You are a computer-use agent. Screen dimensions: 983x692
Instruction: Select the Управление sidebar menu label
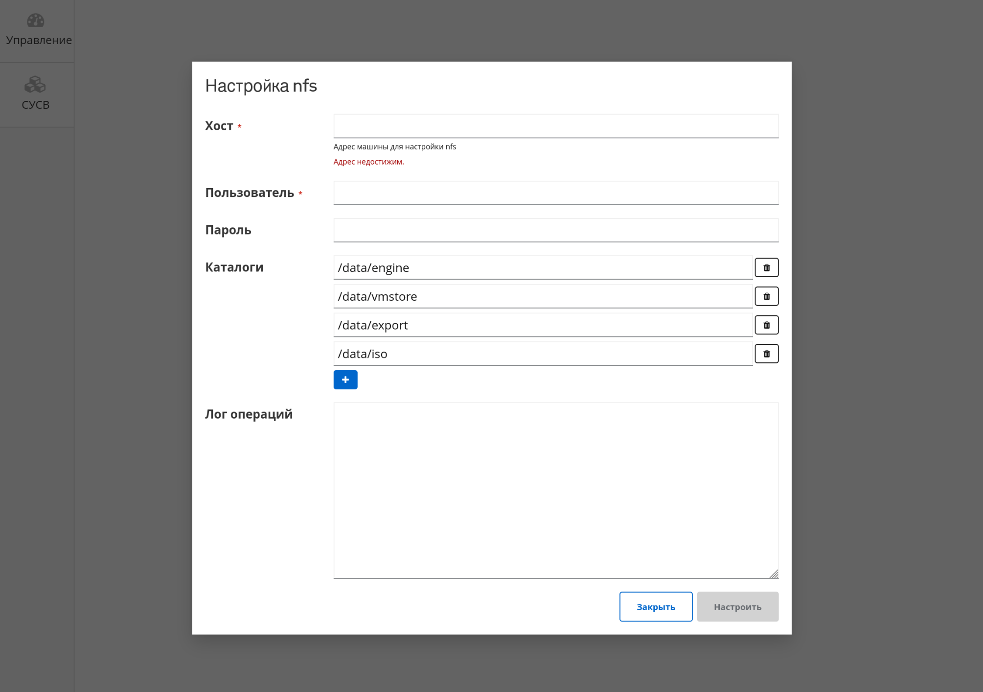pyautogui.click(x=39, y=40)
